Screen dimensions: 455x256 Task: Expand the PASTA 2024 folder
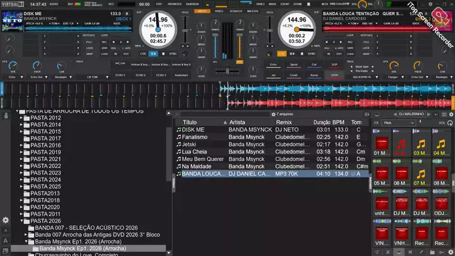pos(22,180)
